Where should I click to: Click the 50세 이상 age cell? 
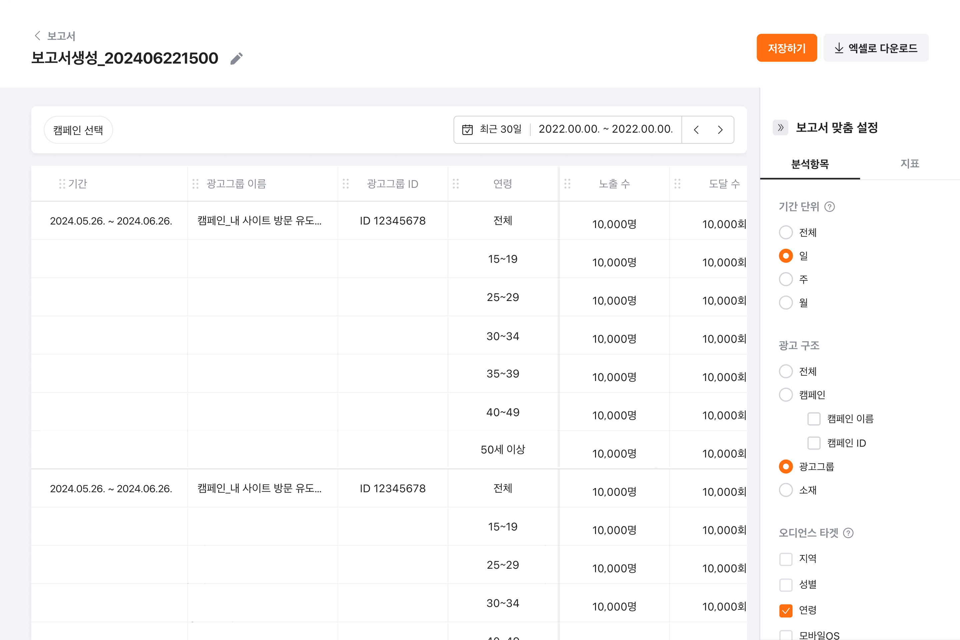[x=503, y=450]
